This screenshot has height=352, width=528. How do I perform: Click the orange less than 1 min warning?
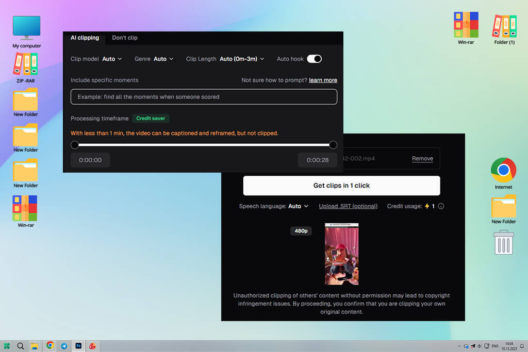click(x=174, y=133)
